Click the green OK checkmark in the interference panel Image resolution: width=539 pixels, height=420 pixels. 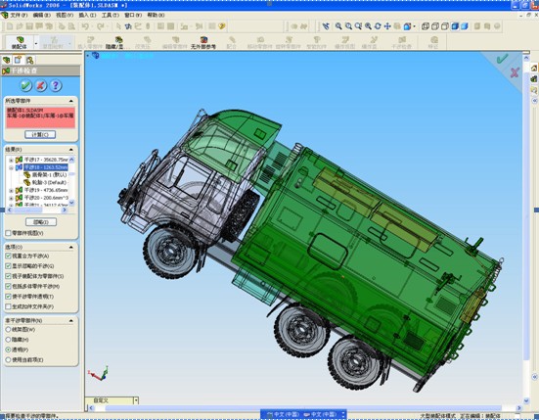[25, 85]
